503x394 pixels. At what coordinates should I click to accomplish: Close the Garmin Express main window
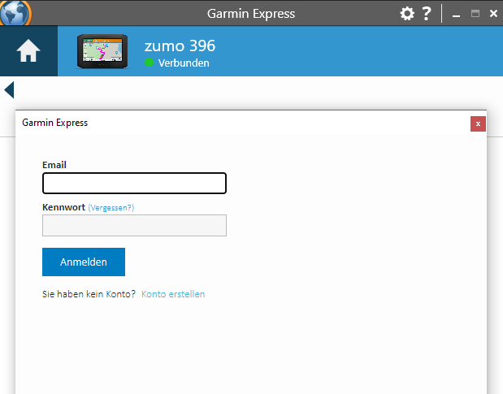point(493,14)
